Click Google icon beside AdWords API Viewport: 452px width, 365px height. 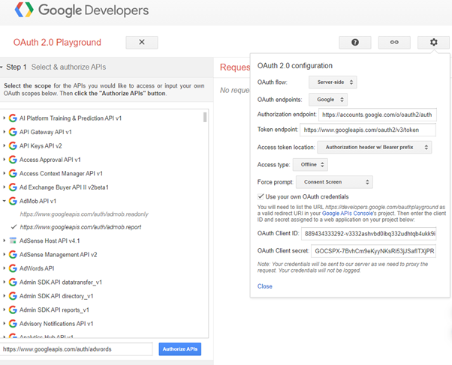13,268
